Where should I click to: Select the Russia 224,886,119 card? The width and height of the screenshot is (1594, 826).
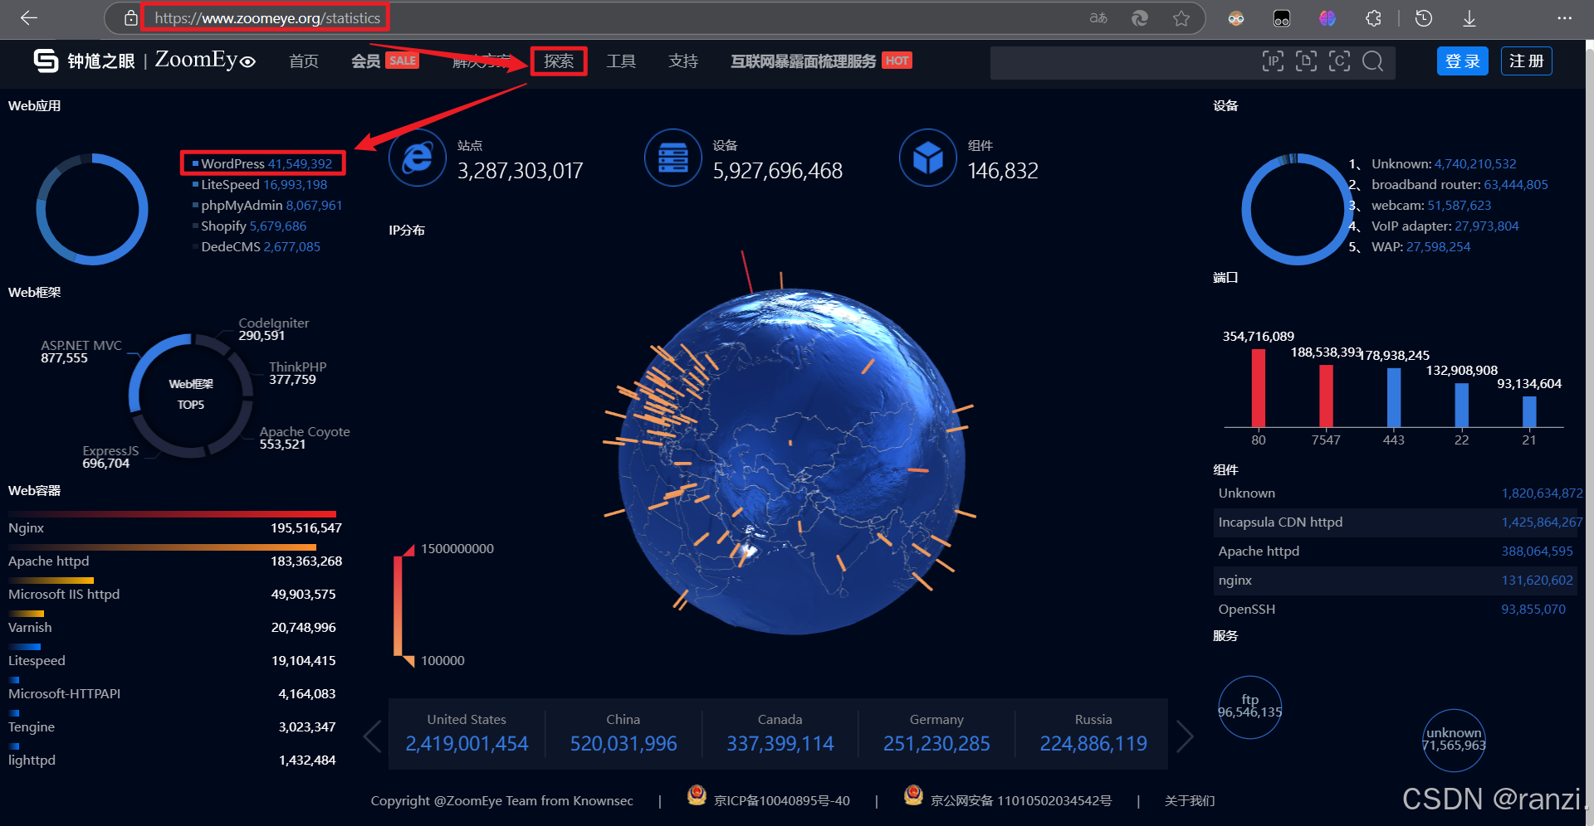click(x=1093, y=734)
